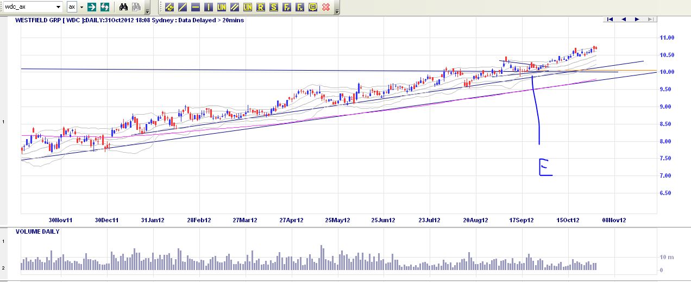Open the binoculars search tool
Screen dimensions: 691x282
123,7
